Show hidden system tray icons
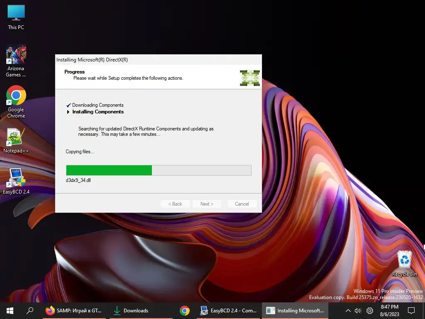This screenshot has width=425, height=319. click(x=348, y=311)
